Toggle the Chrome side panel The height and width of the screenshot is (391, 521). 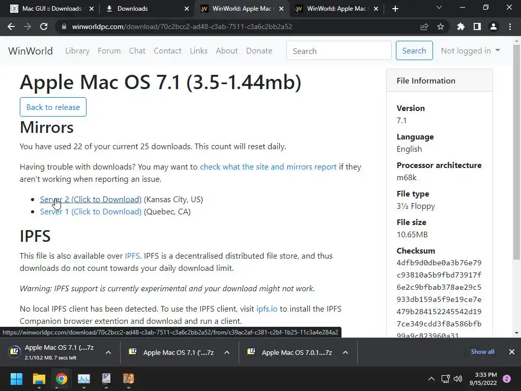(x=477, y=26)
